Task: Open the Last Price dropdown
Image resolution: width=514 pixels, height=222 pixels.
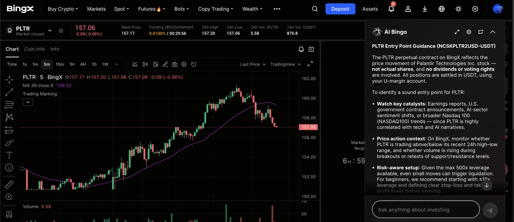Action: point(253,64)
